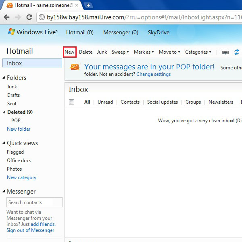Filter the inbox by Contacts

coord(130,102)
